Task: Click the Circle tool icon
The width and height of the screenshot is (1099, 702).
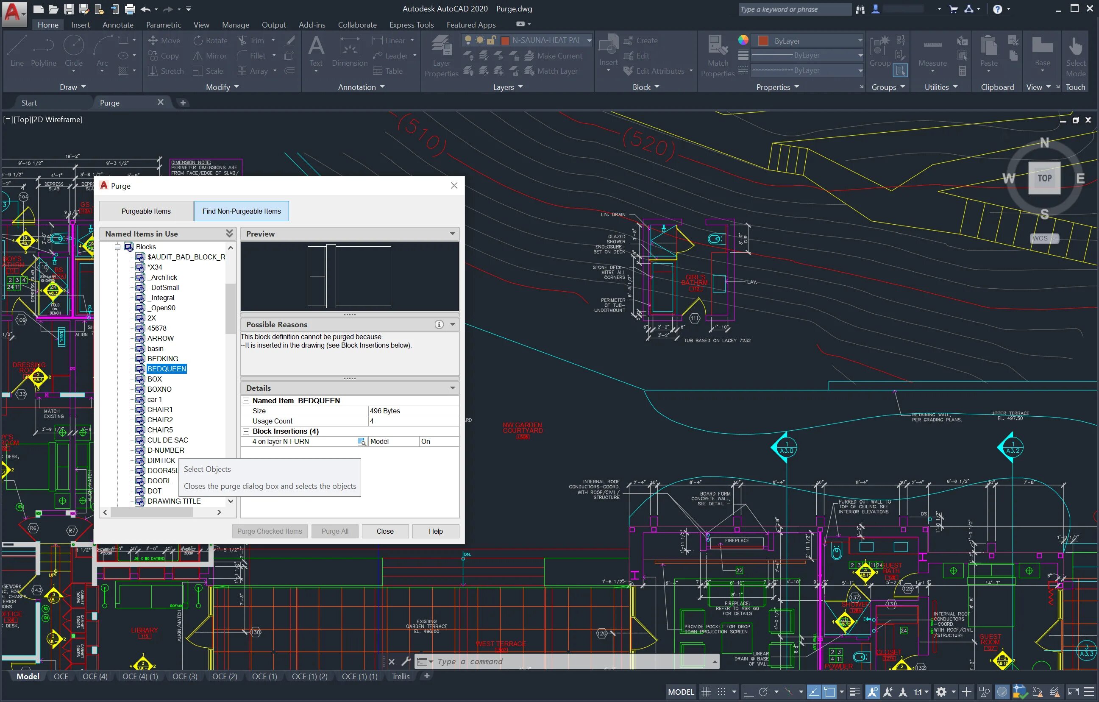Action: tap(73, 46)
